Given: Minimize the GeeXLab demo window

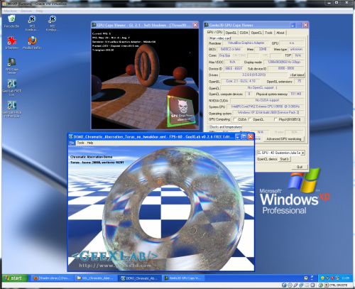Looking at the screenshot, I should [238, 136].
